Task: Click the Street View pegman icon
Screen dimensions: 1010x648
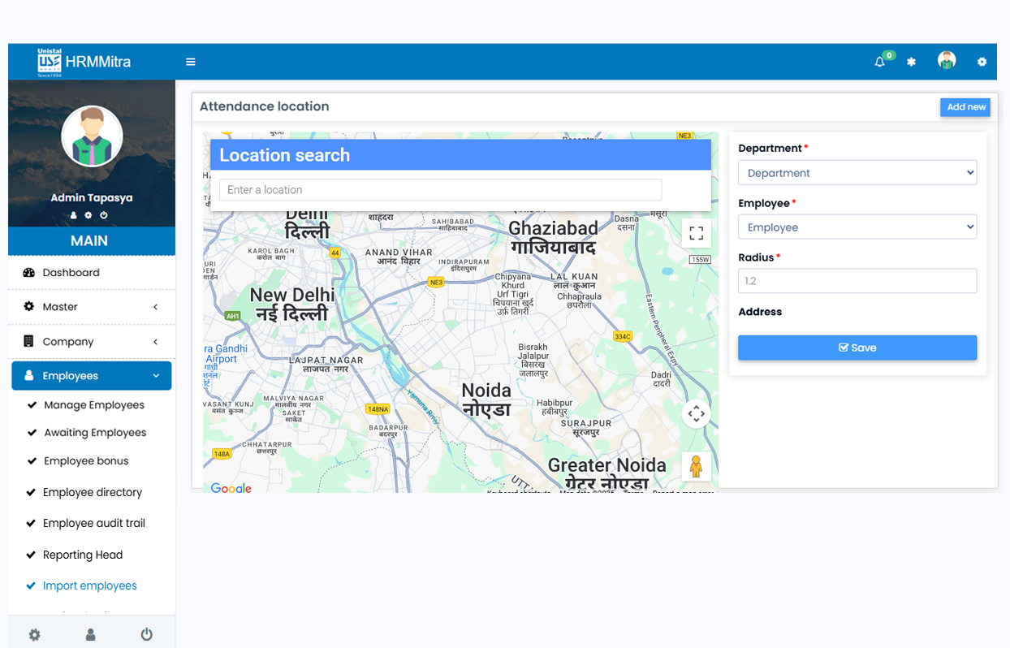Action: [x=696, y=467]
